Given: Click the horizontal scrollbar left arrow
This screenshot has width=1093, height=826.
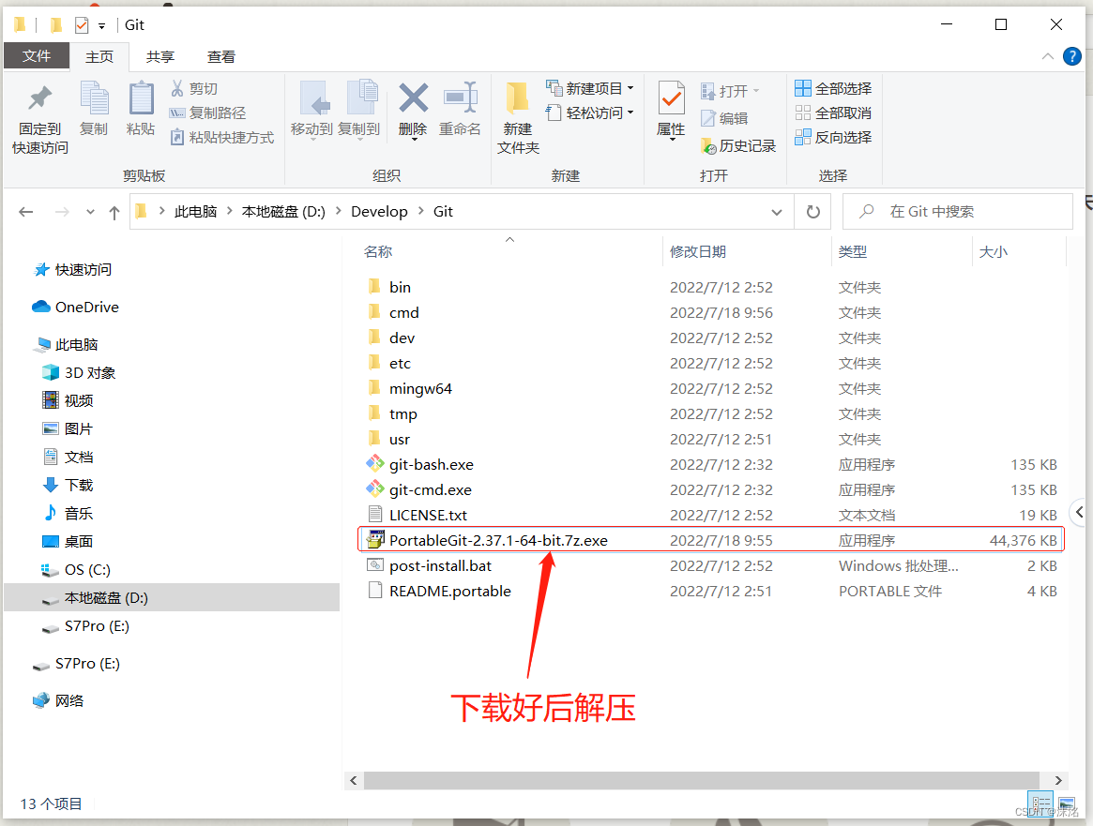Looking at the screenshot, I should [354, 780].
